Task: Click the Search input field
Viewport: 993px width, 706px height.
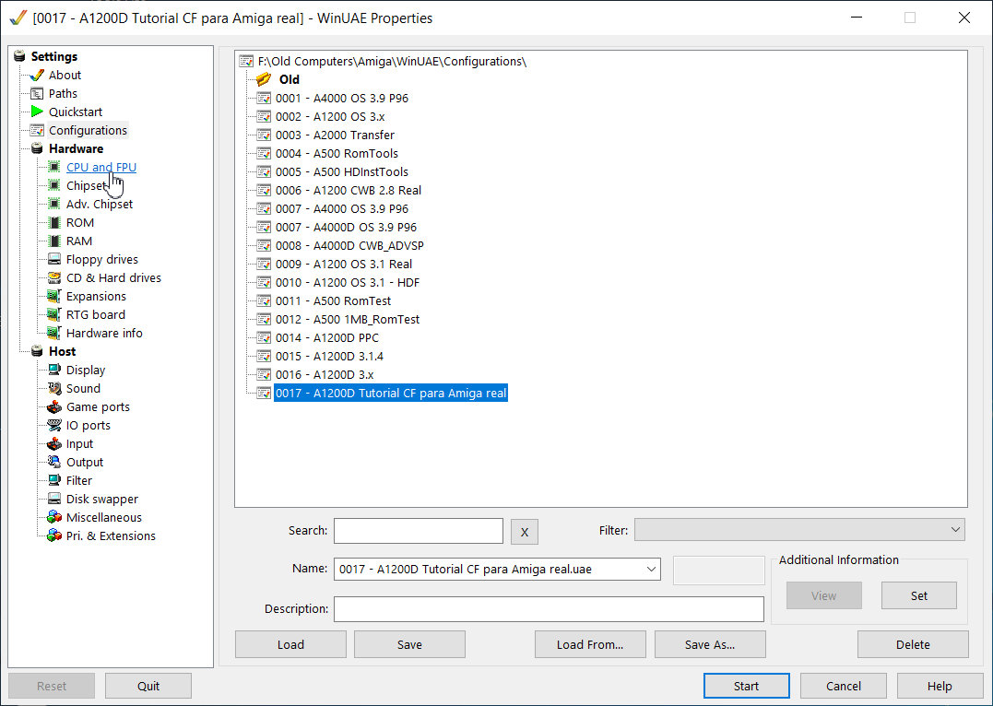Action: click(x=419, y=531)
